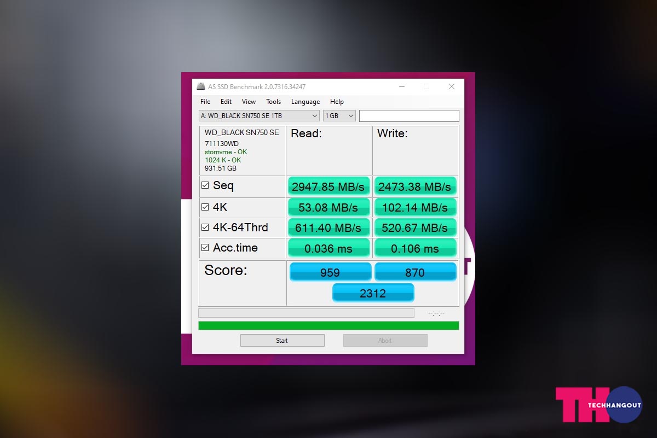This screenshot has height=438, width=657.
Task: Click the AS SSD Benchmark title bar icon
Action: tap(201, 86)
